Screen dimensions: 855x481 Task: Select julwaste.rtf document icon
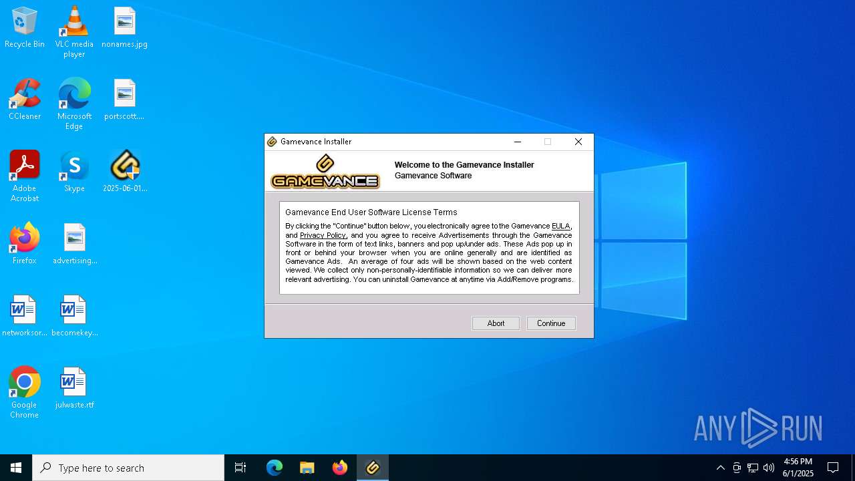pyautogui.click(x=74, y=388)
